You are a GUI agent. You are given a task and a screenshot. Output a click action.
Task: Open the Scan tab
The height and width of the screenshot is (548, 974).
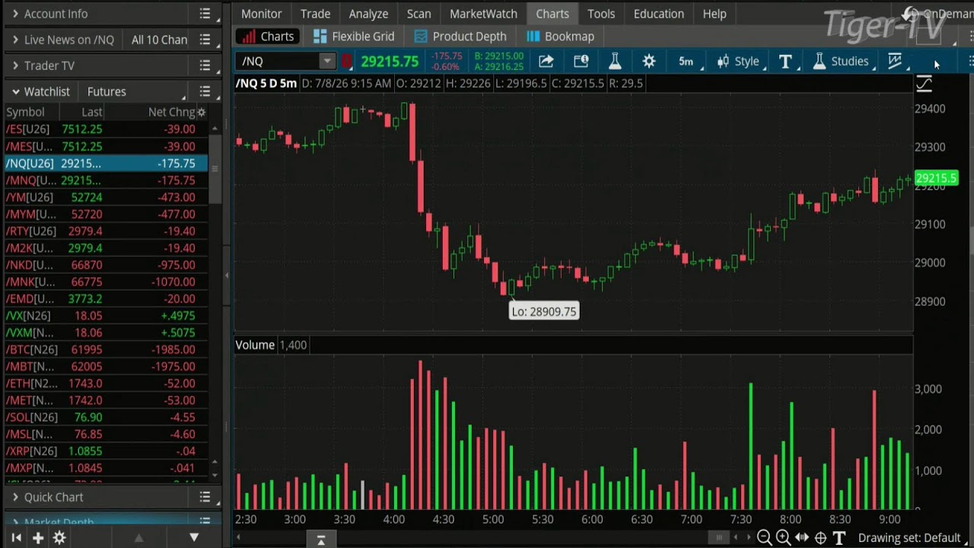pyautogui.click(x=419, y=14)
